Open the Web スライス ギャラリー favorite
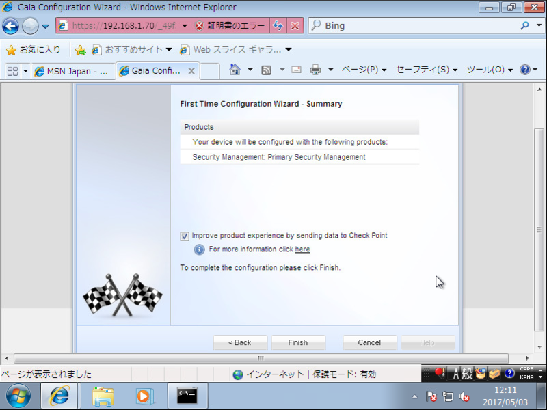The width and height of the screenshot is (547, 410). click(x=236, y=50)
